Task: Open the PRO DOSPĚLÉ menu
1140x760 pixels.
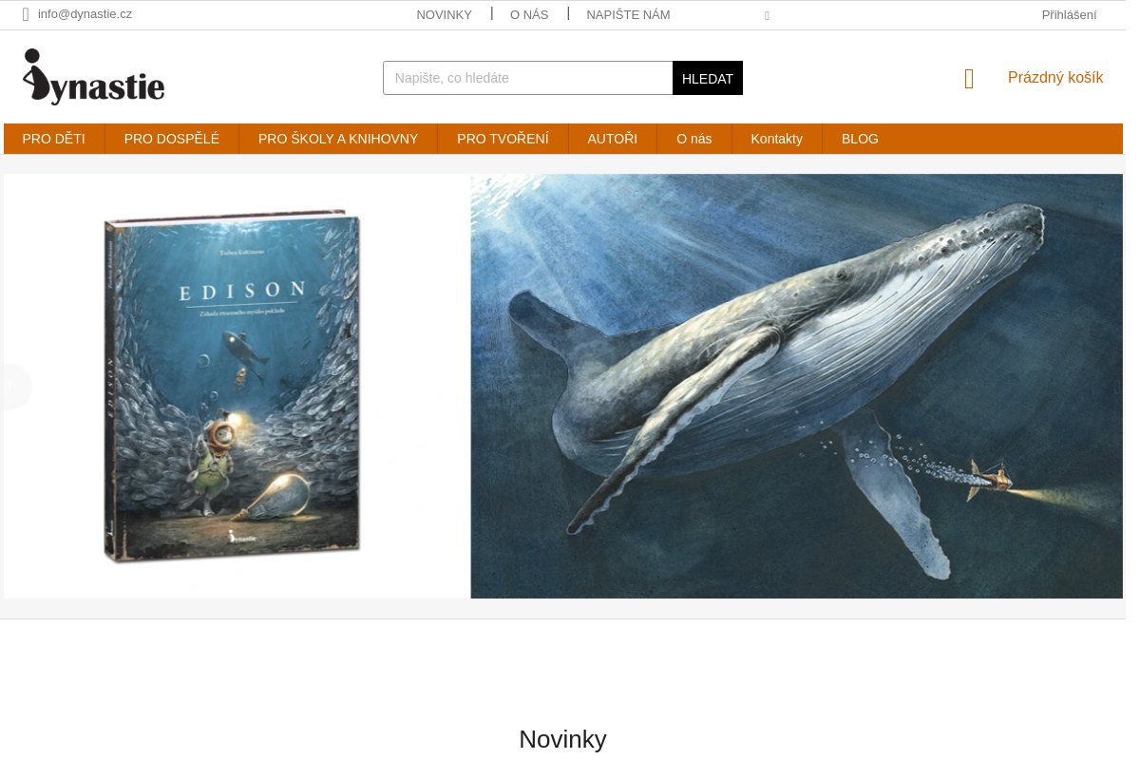Action: [x=172, y=139]
